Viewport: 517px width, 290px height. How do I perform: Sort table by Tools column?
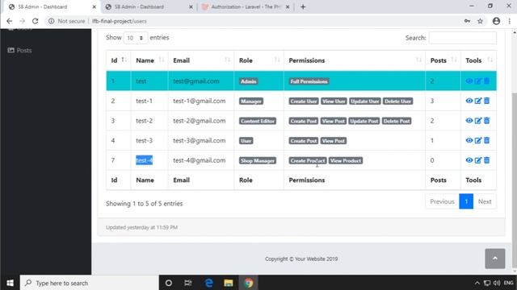478,60
